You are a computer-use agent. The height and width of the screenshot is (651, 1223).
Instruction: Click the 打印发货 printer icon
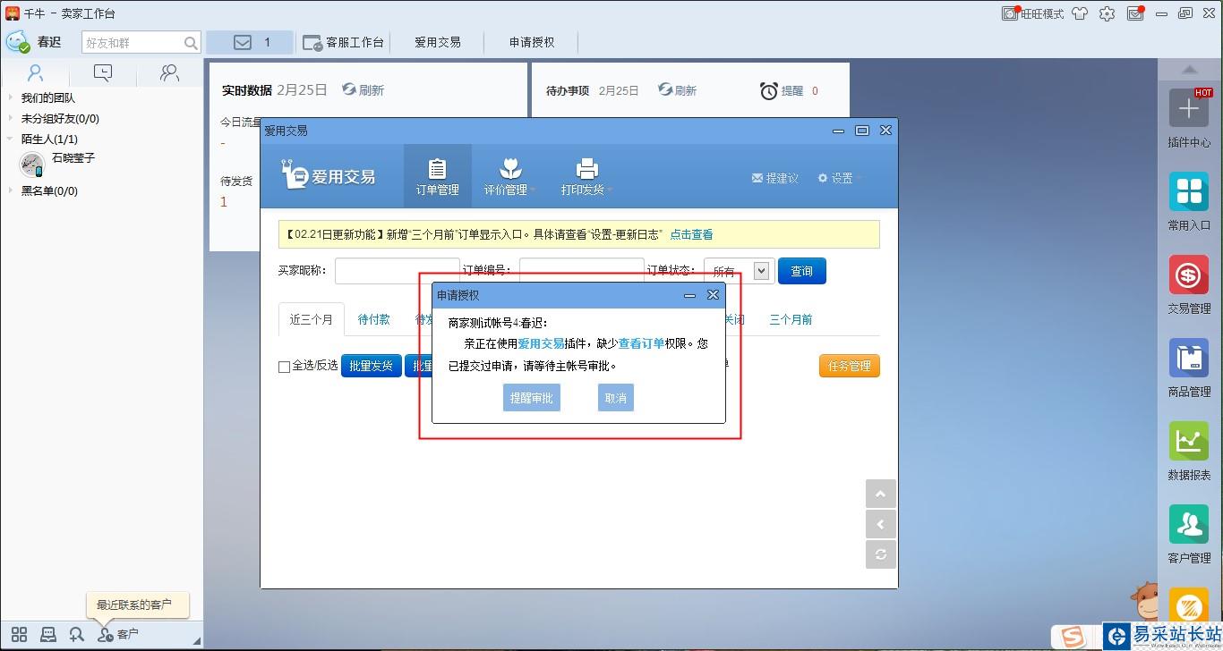pyautogui.click(x=586, y=169)
